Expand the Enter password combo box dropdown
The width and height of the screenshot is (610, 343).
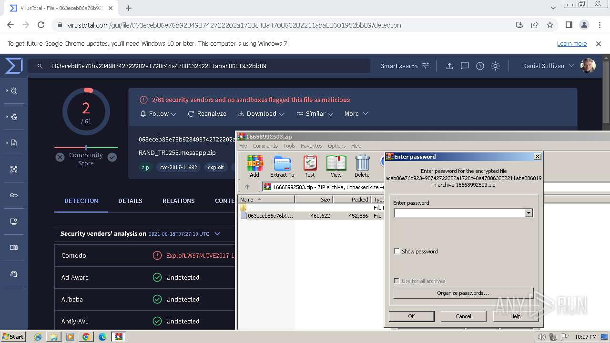(529, 213)
